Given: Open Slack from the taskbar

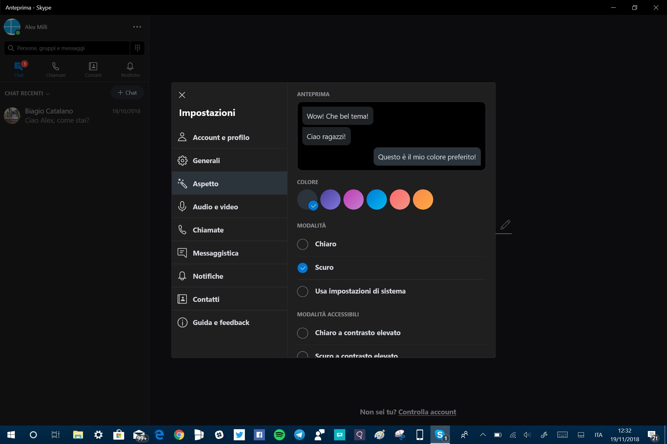Looking at the screenshot, I should pos(219,435).
